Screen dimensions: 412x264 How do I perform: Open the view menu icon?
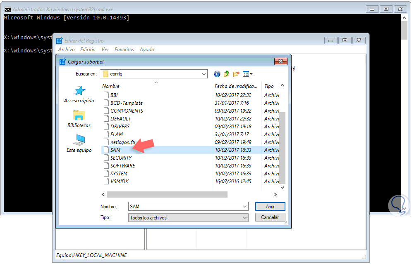coord(247,74)
